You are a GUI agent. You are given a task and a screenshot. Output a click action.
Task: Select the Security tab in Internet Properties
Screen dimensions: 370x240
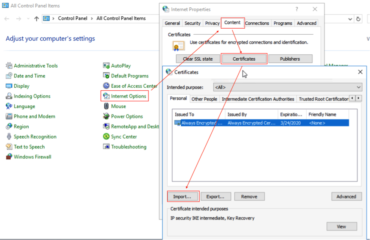pyautogui.click(x=192, y=24)
